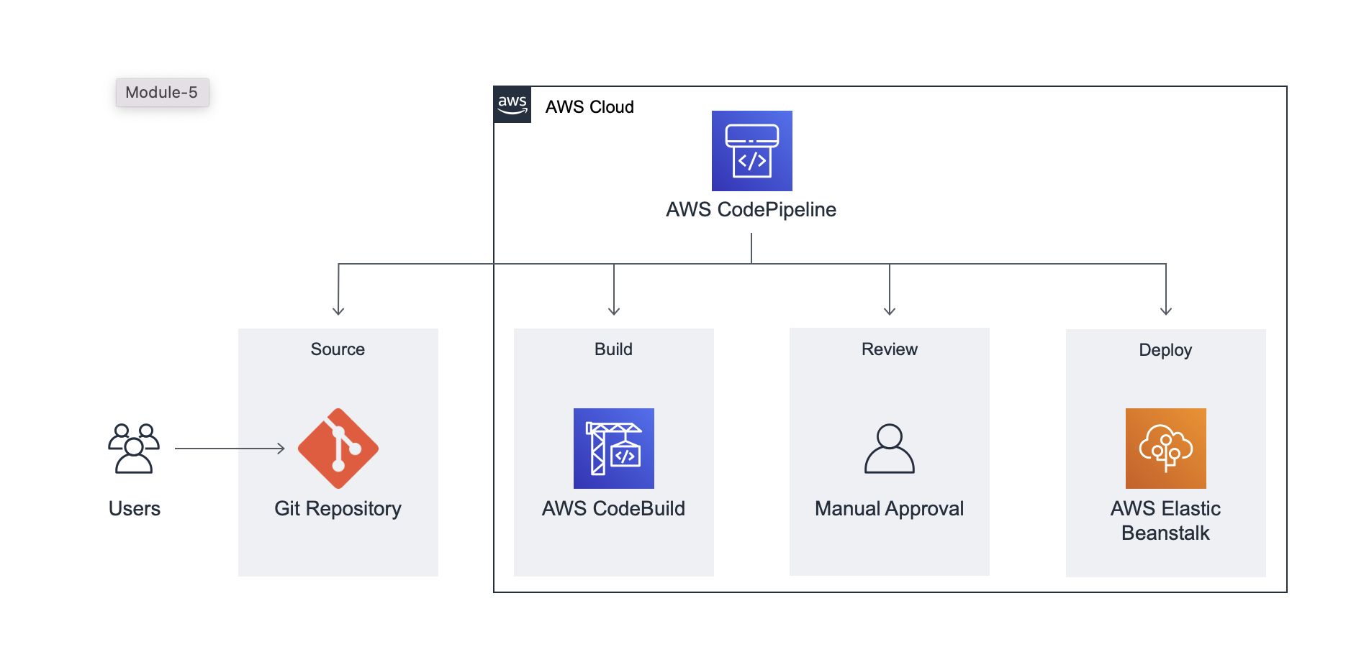Viewport: 1369px width, 657px height.
Task: Select the Git Repository logo
Action: click(338, 449)
